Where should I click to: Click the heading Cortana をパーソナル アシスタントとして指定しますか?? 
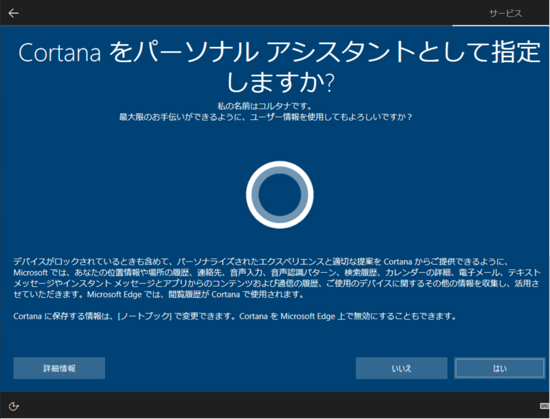tap(279, 67)
